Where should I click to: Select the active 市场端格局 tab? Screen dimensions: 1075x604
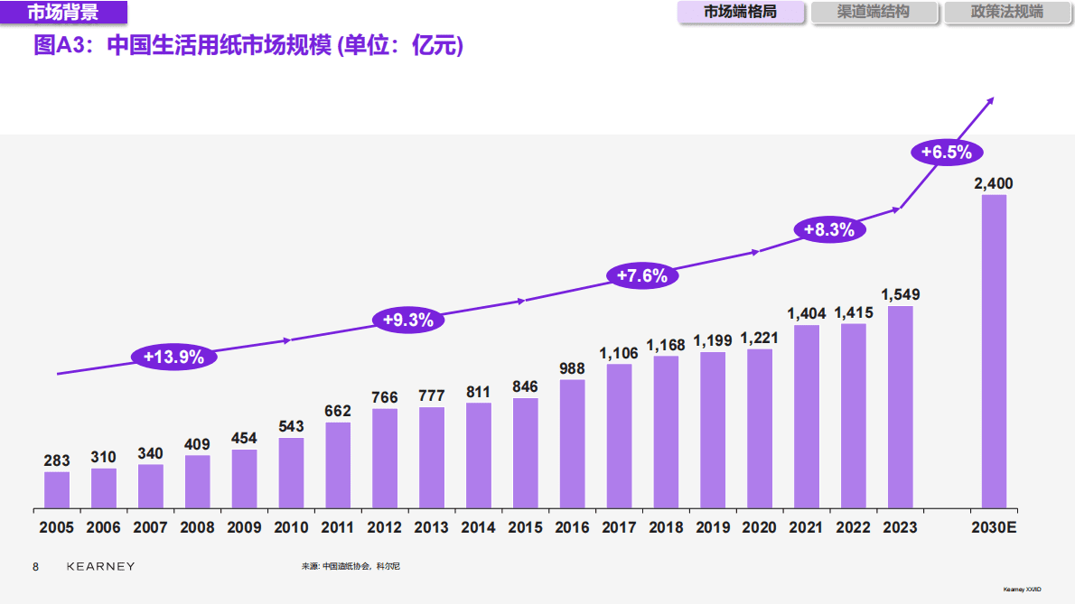(741, 13)
